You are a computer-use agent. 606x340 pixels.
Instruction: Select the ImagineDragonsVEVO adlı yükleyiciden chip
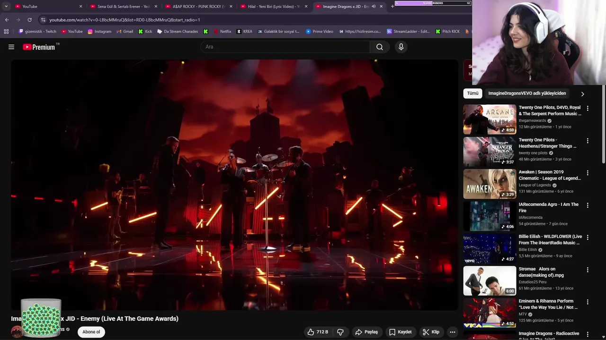click(527, 93)
